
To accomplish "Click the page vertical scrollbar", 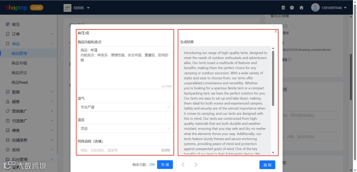I will coord(351,77).
